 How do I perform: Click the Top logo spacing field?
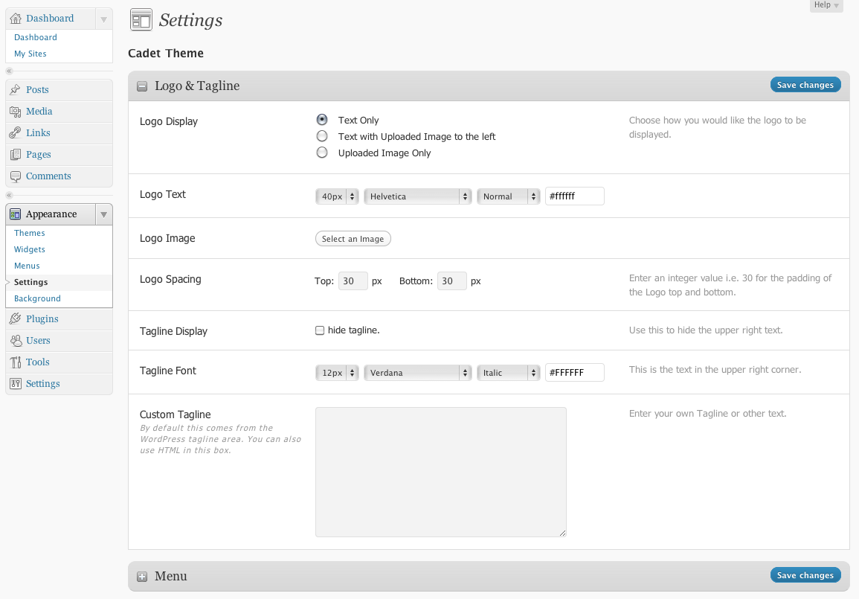(x=353, y=281)
